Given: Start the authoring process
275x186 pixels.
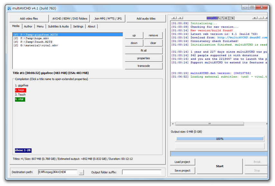Looking at the screenshot, I should click(x=220, y=166).
